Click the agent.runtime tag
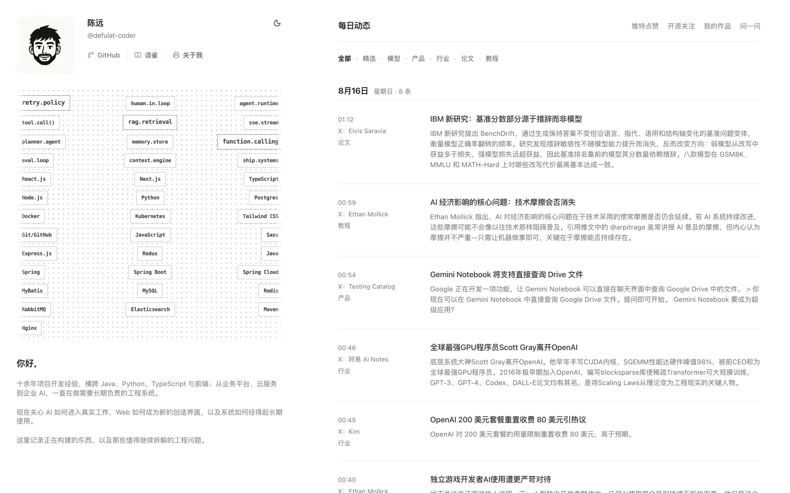Image resolution: width=790 pixels, height=493 pixels. (259, 104)
